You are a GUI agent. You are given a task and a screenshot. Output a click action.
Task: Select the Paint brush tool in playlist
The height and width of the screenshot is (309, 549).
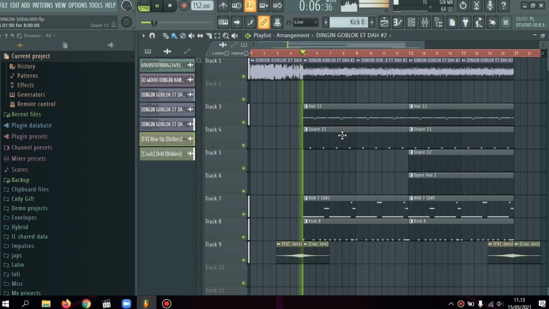click(174, 36)
